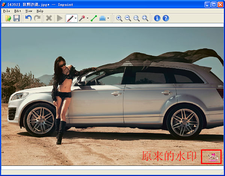Image resolution: width=225 pixels, height=176 pixels.
Task: Open the blue info icon
Action: coord(157,18)
